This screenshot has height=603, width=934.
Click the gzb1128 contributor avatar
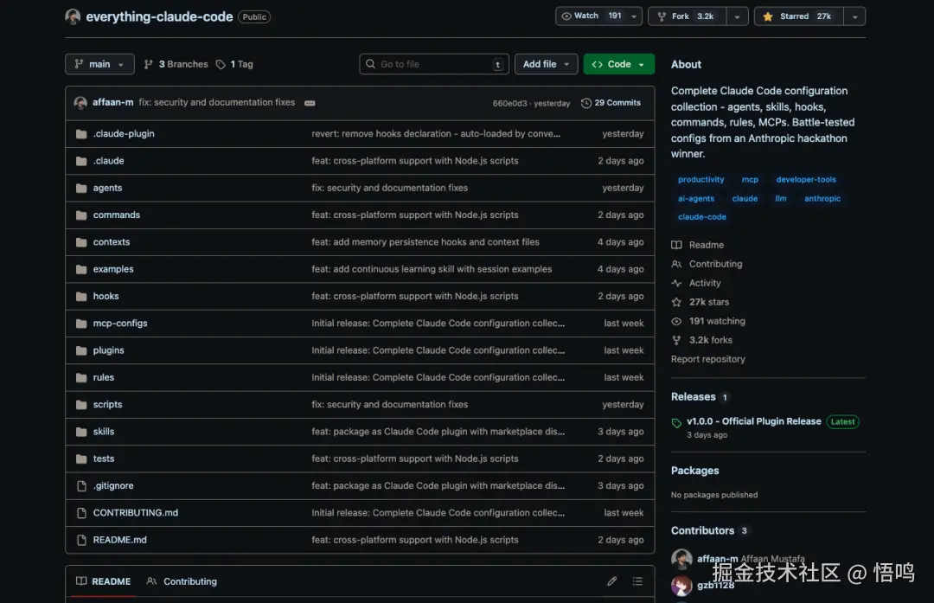681,585
